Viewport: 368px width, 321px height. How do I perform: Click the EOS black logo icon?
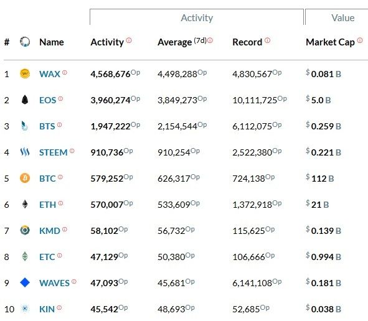tap(25, 100)
